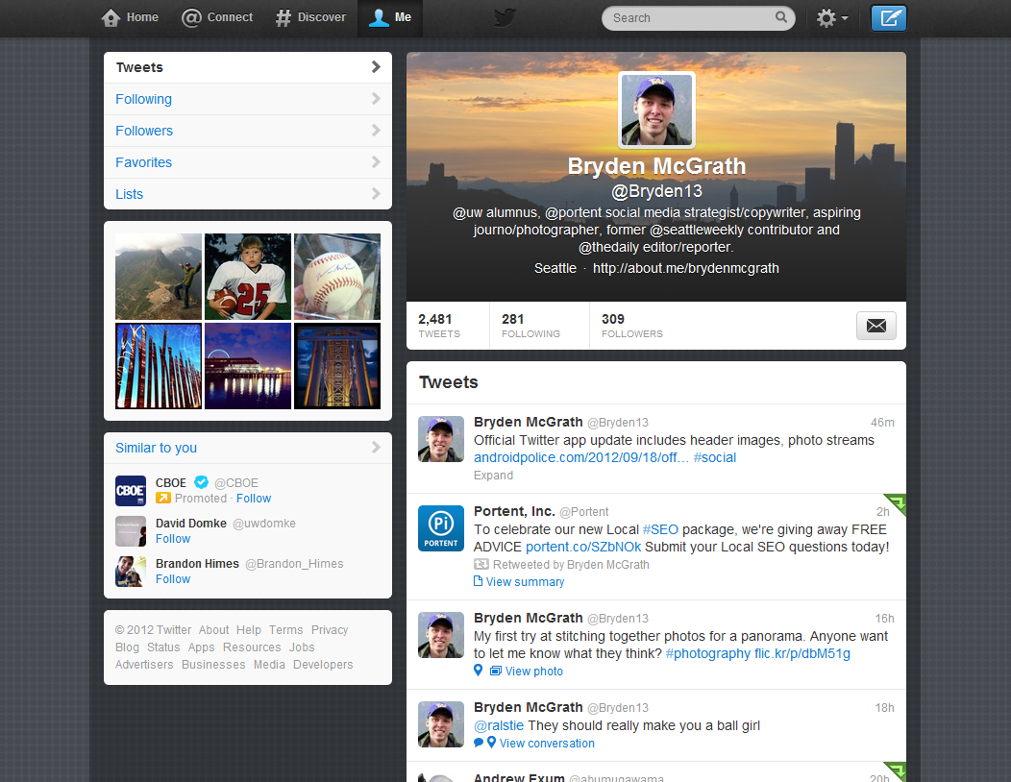This screenshot has width=1011, height=782.
Task: Click the baseball photo thumbnail
Action: pos(336,276)
